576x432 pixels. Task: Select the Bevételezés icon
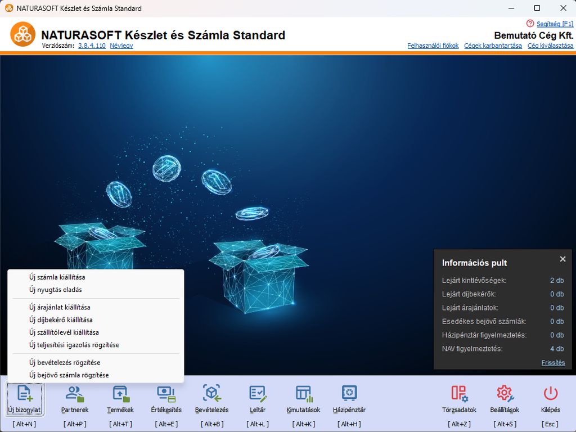tap(211, 394)
